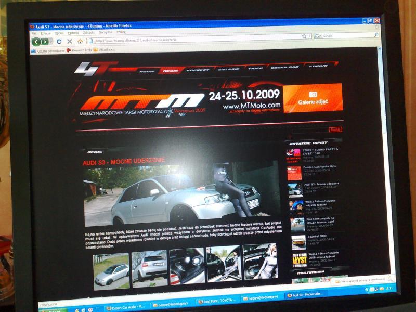Image resolution: width=416 pixels, height=312 pixels.
Task: Click the Windows Start button
Action: [53, 310]
